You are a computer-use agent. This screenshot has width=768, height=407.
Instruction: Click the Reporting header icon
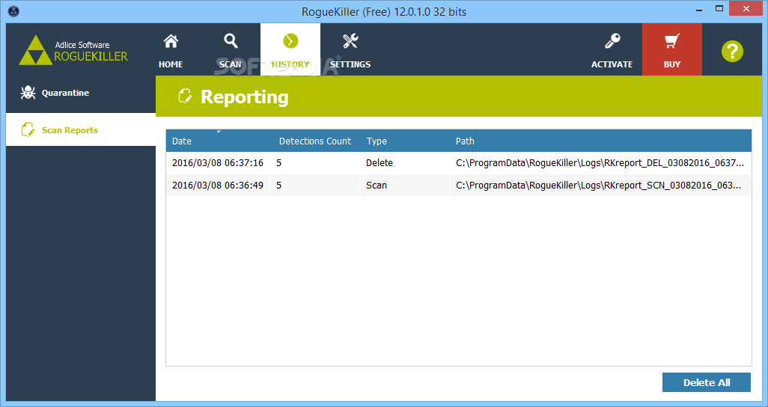[x=185, y=97]
